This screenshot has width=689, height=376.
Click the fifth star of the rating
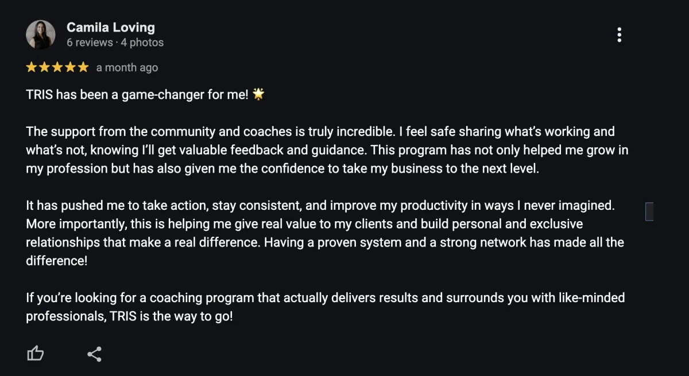click(83, 67)
